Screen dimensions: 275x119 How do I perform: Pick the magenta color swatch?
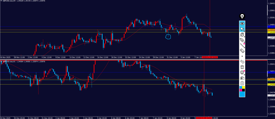click(x=240, y=90)
